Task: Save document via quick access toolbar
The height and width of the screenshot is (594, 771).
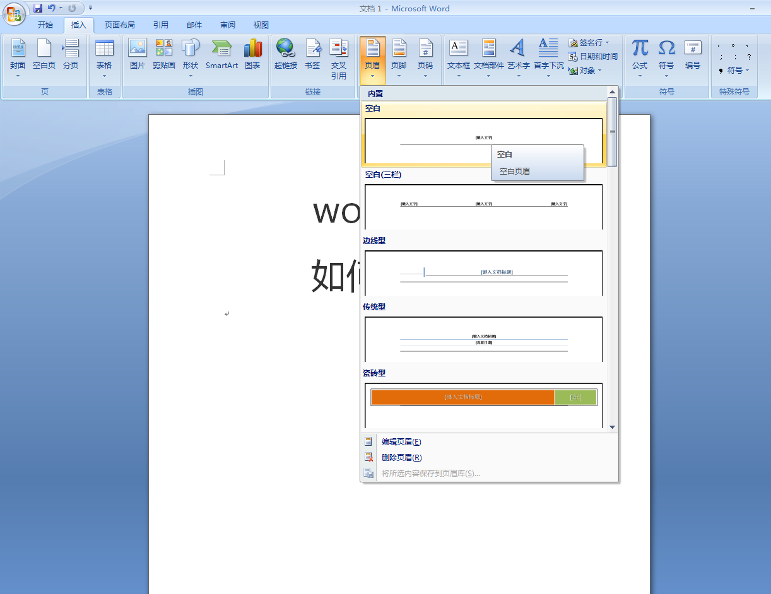Action: [x=38, y=8]
